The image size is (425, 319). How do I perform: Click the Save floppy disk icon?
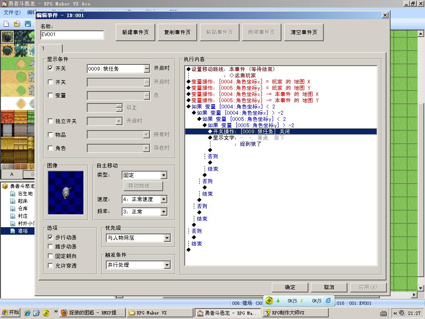click(x=28, y=24)
